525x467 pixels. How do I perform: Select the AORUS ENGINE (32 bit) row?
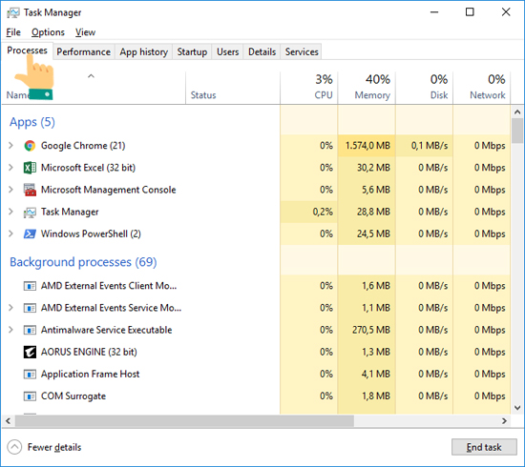click(x=256, y=352)
